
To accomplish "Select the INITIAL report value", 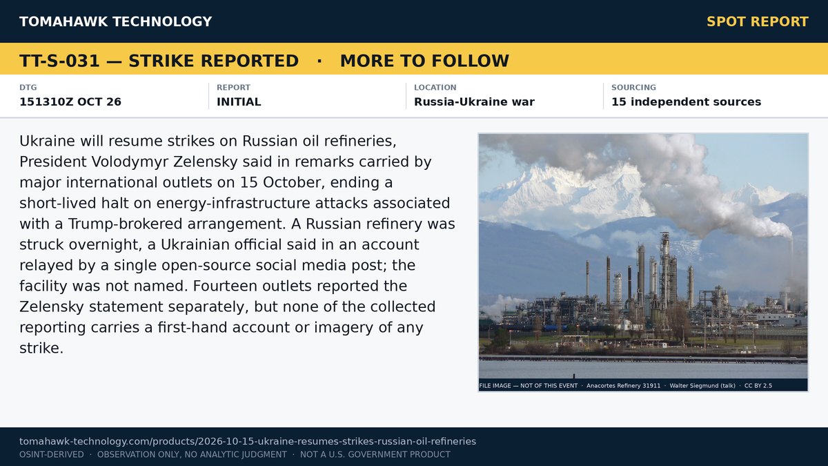I will click(239, 102).
